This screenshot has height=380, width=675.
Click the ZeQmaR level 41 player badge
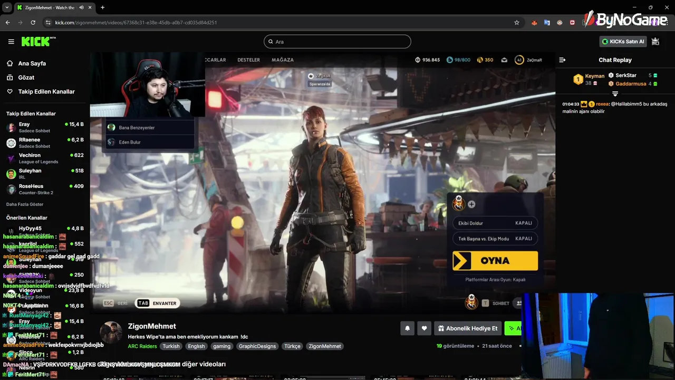tap(529, 60)
